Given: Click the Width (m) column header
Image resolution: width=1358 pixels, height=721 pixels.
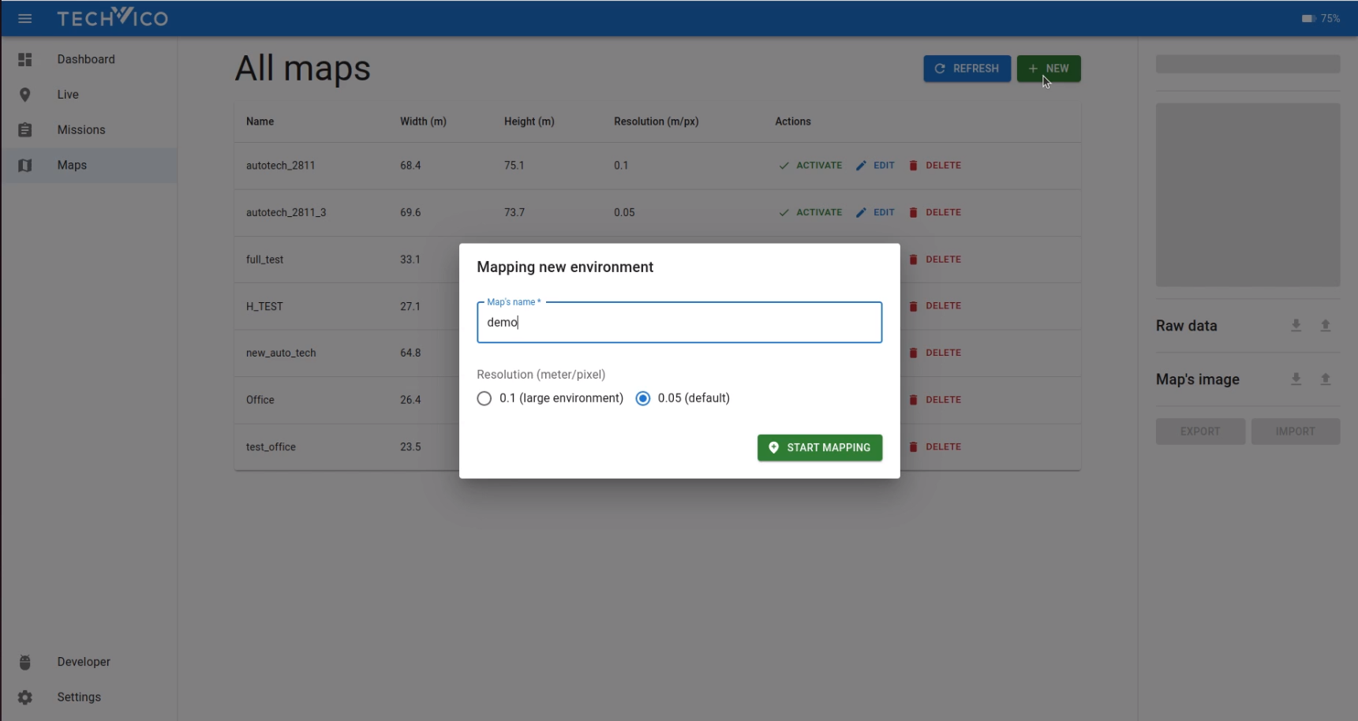Looking at the screenshot, I should pos(423,121).
